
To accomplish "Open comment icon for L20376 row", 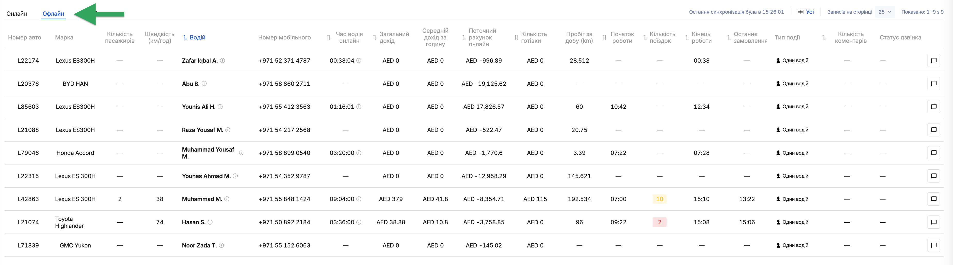I will tap(933, 84).
